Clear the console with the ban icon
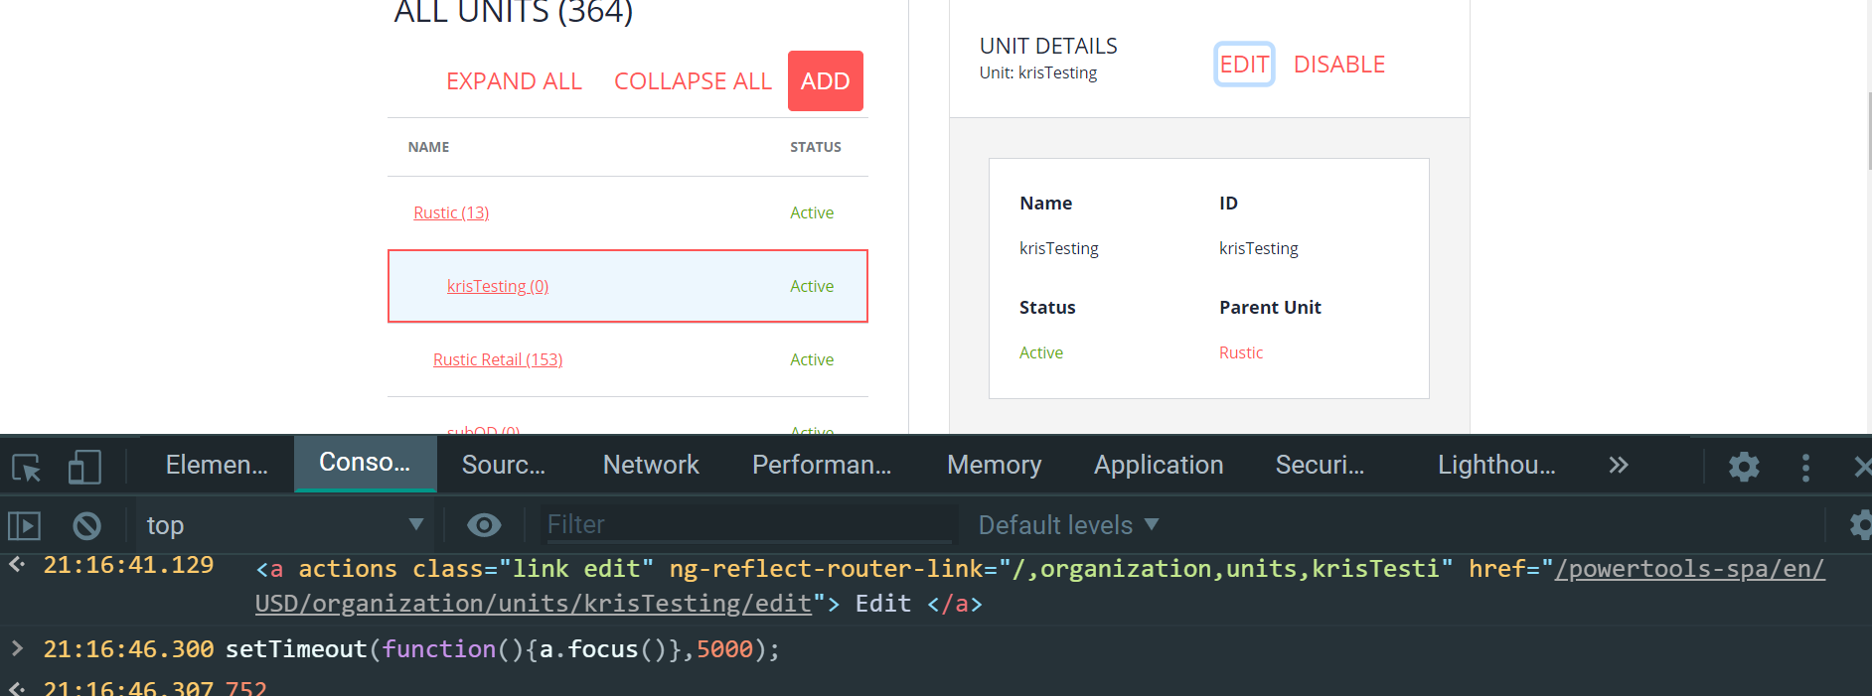 tap(86, 525)
